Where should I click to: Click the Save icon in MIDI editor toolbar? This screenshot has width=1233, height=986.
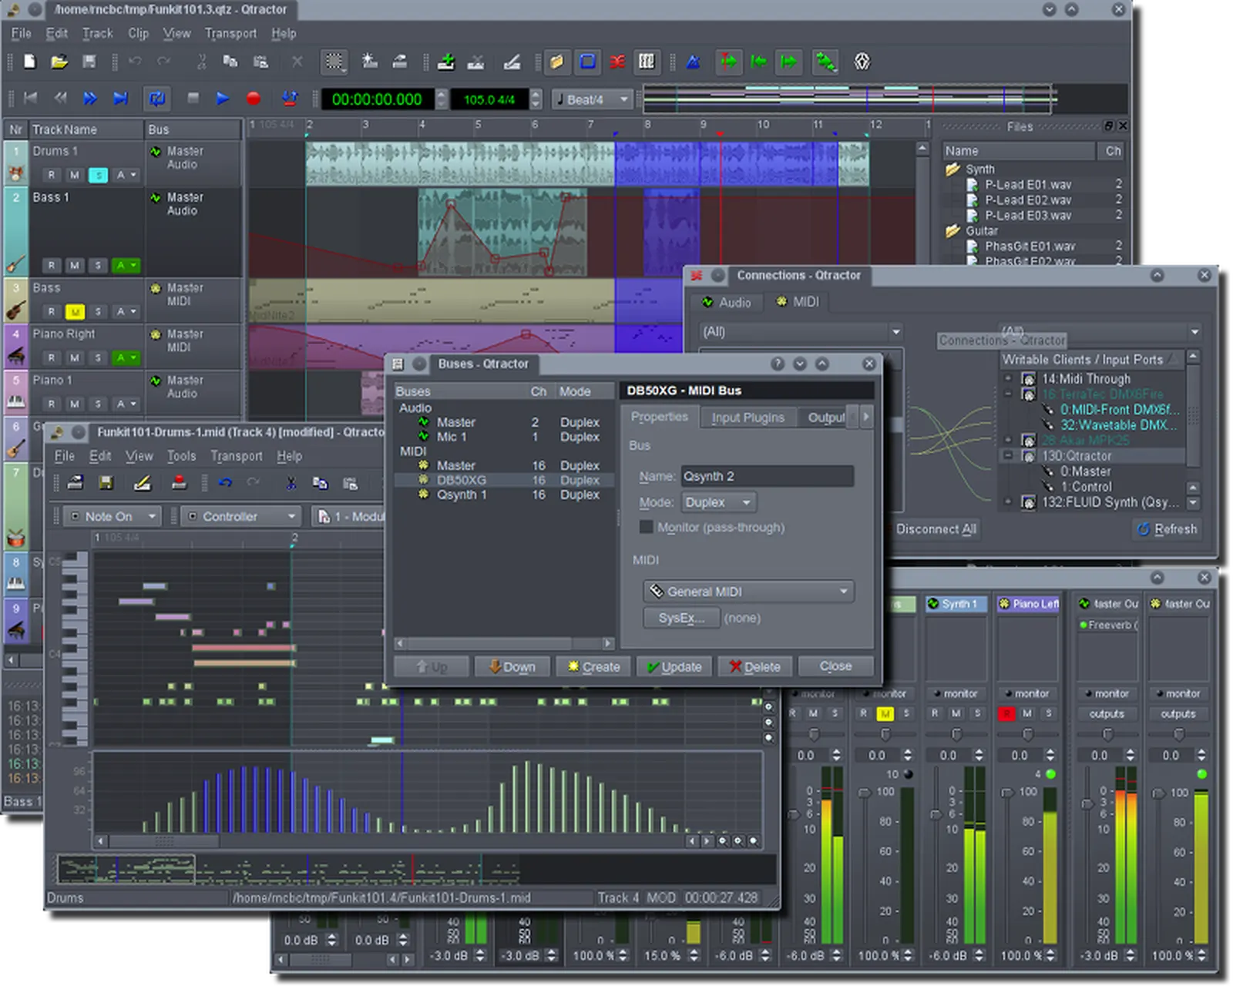[x=106, y=483]
